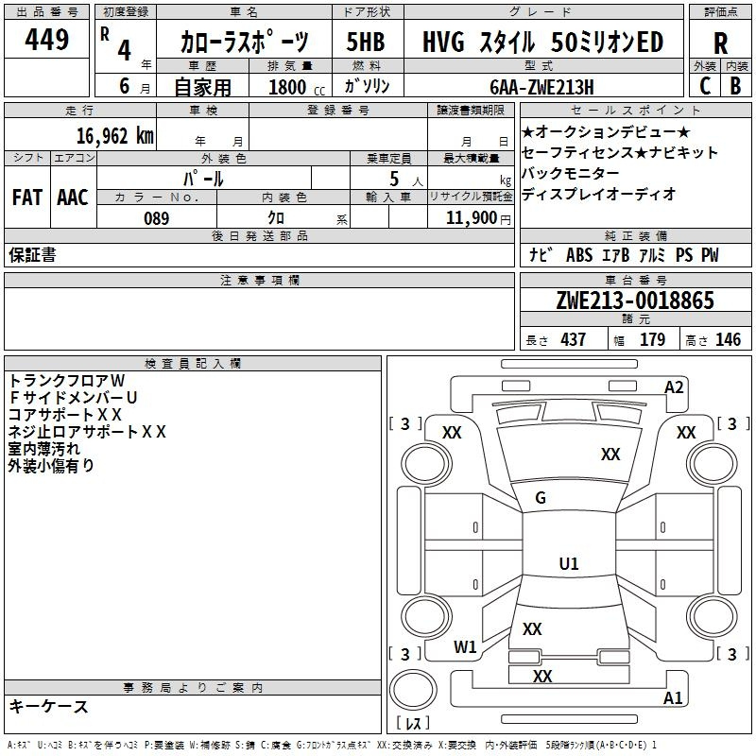This screenshot has width=756, height=756.
Task: Click sales point バックモニター
Action: pyautogui.click(x=571, y=173)
